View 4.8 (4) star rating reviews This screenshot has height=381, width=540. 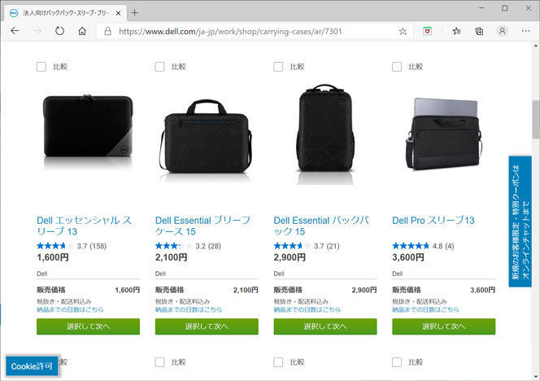pos(423,246)
